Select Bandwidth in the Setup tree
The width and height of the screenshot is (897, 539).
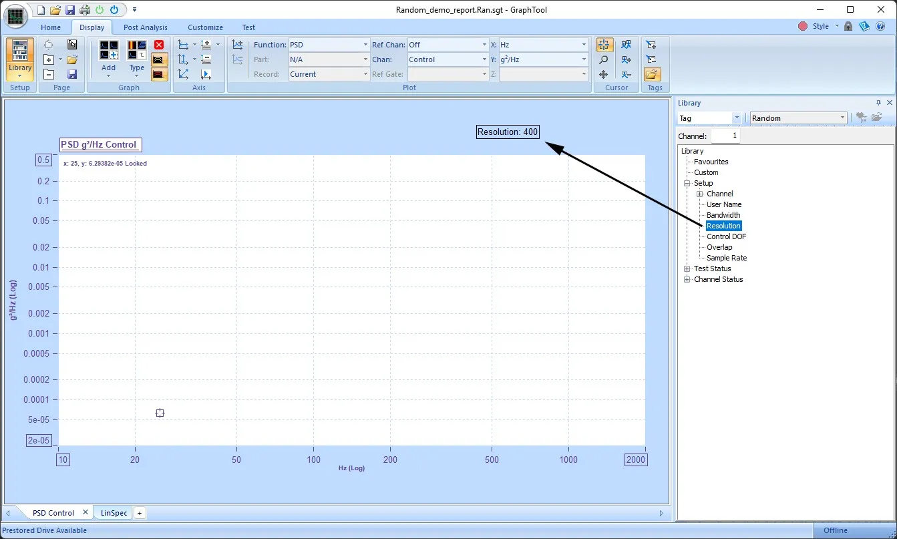(723, 214)
